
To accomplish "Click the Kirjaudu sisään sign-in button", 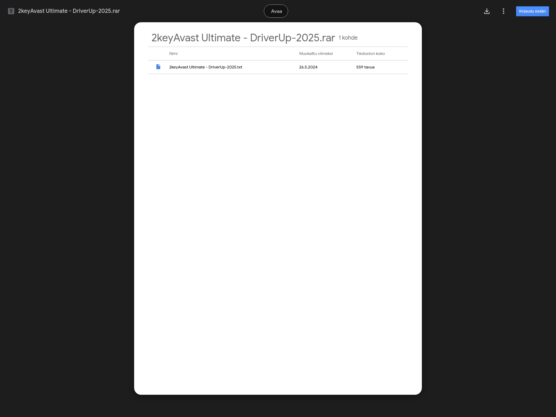I will tap(532, 11).
